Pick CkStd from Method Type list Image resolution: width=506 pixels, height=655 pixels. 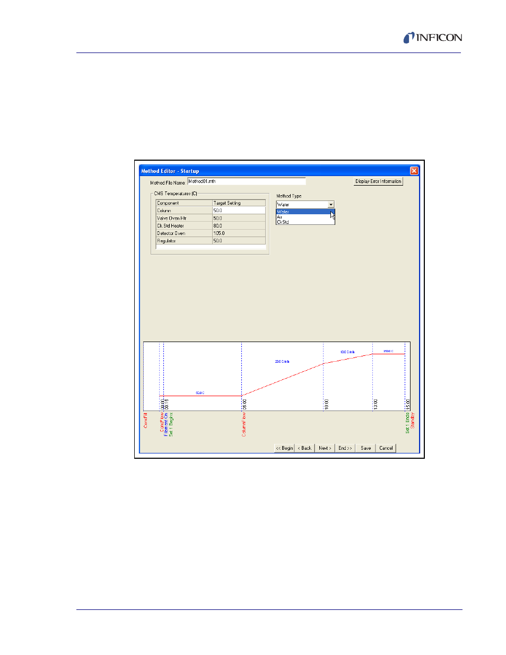306,222
